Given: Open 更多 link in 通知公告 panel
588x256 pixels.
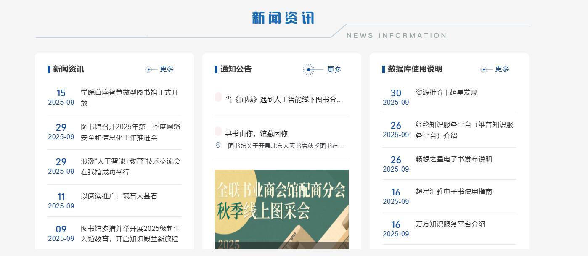Looking at the screenshot, I should pyautogui.click(x=334, y=70).
